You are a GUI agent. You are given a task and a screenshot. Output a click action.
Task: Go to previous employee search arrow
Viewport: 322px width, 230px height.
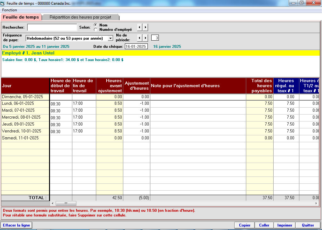(140, 27)
